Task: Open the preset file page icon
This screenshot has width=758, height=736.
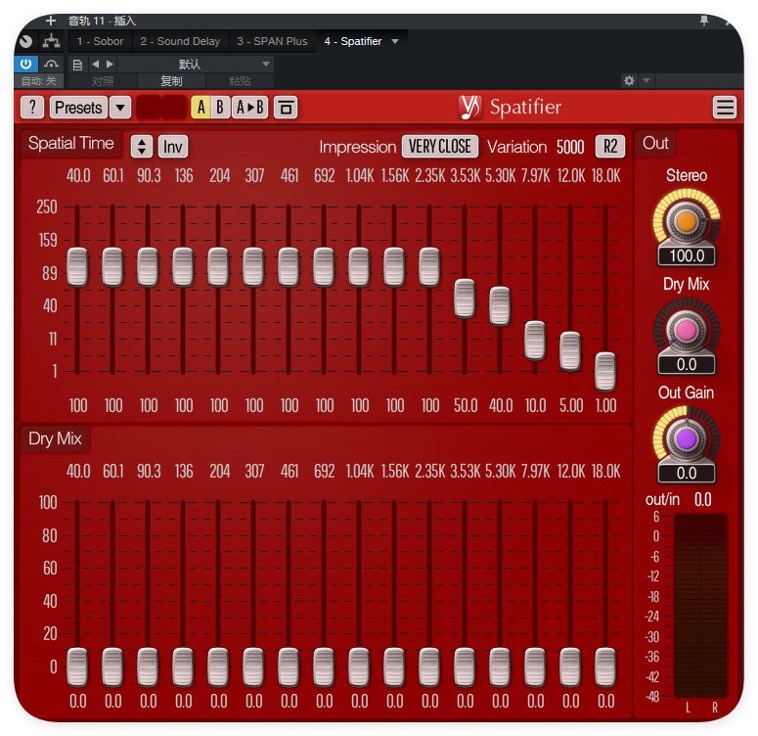Action: pyautogui.click(x=77, y=65)
